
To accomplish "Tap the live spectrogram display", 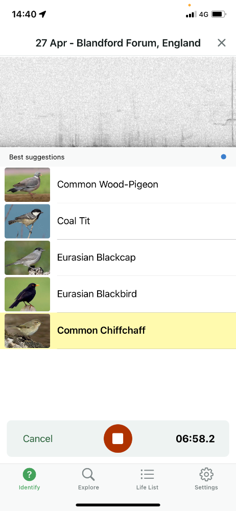I will [118, 102].
